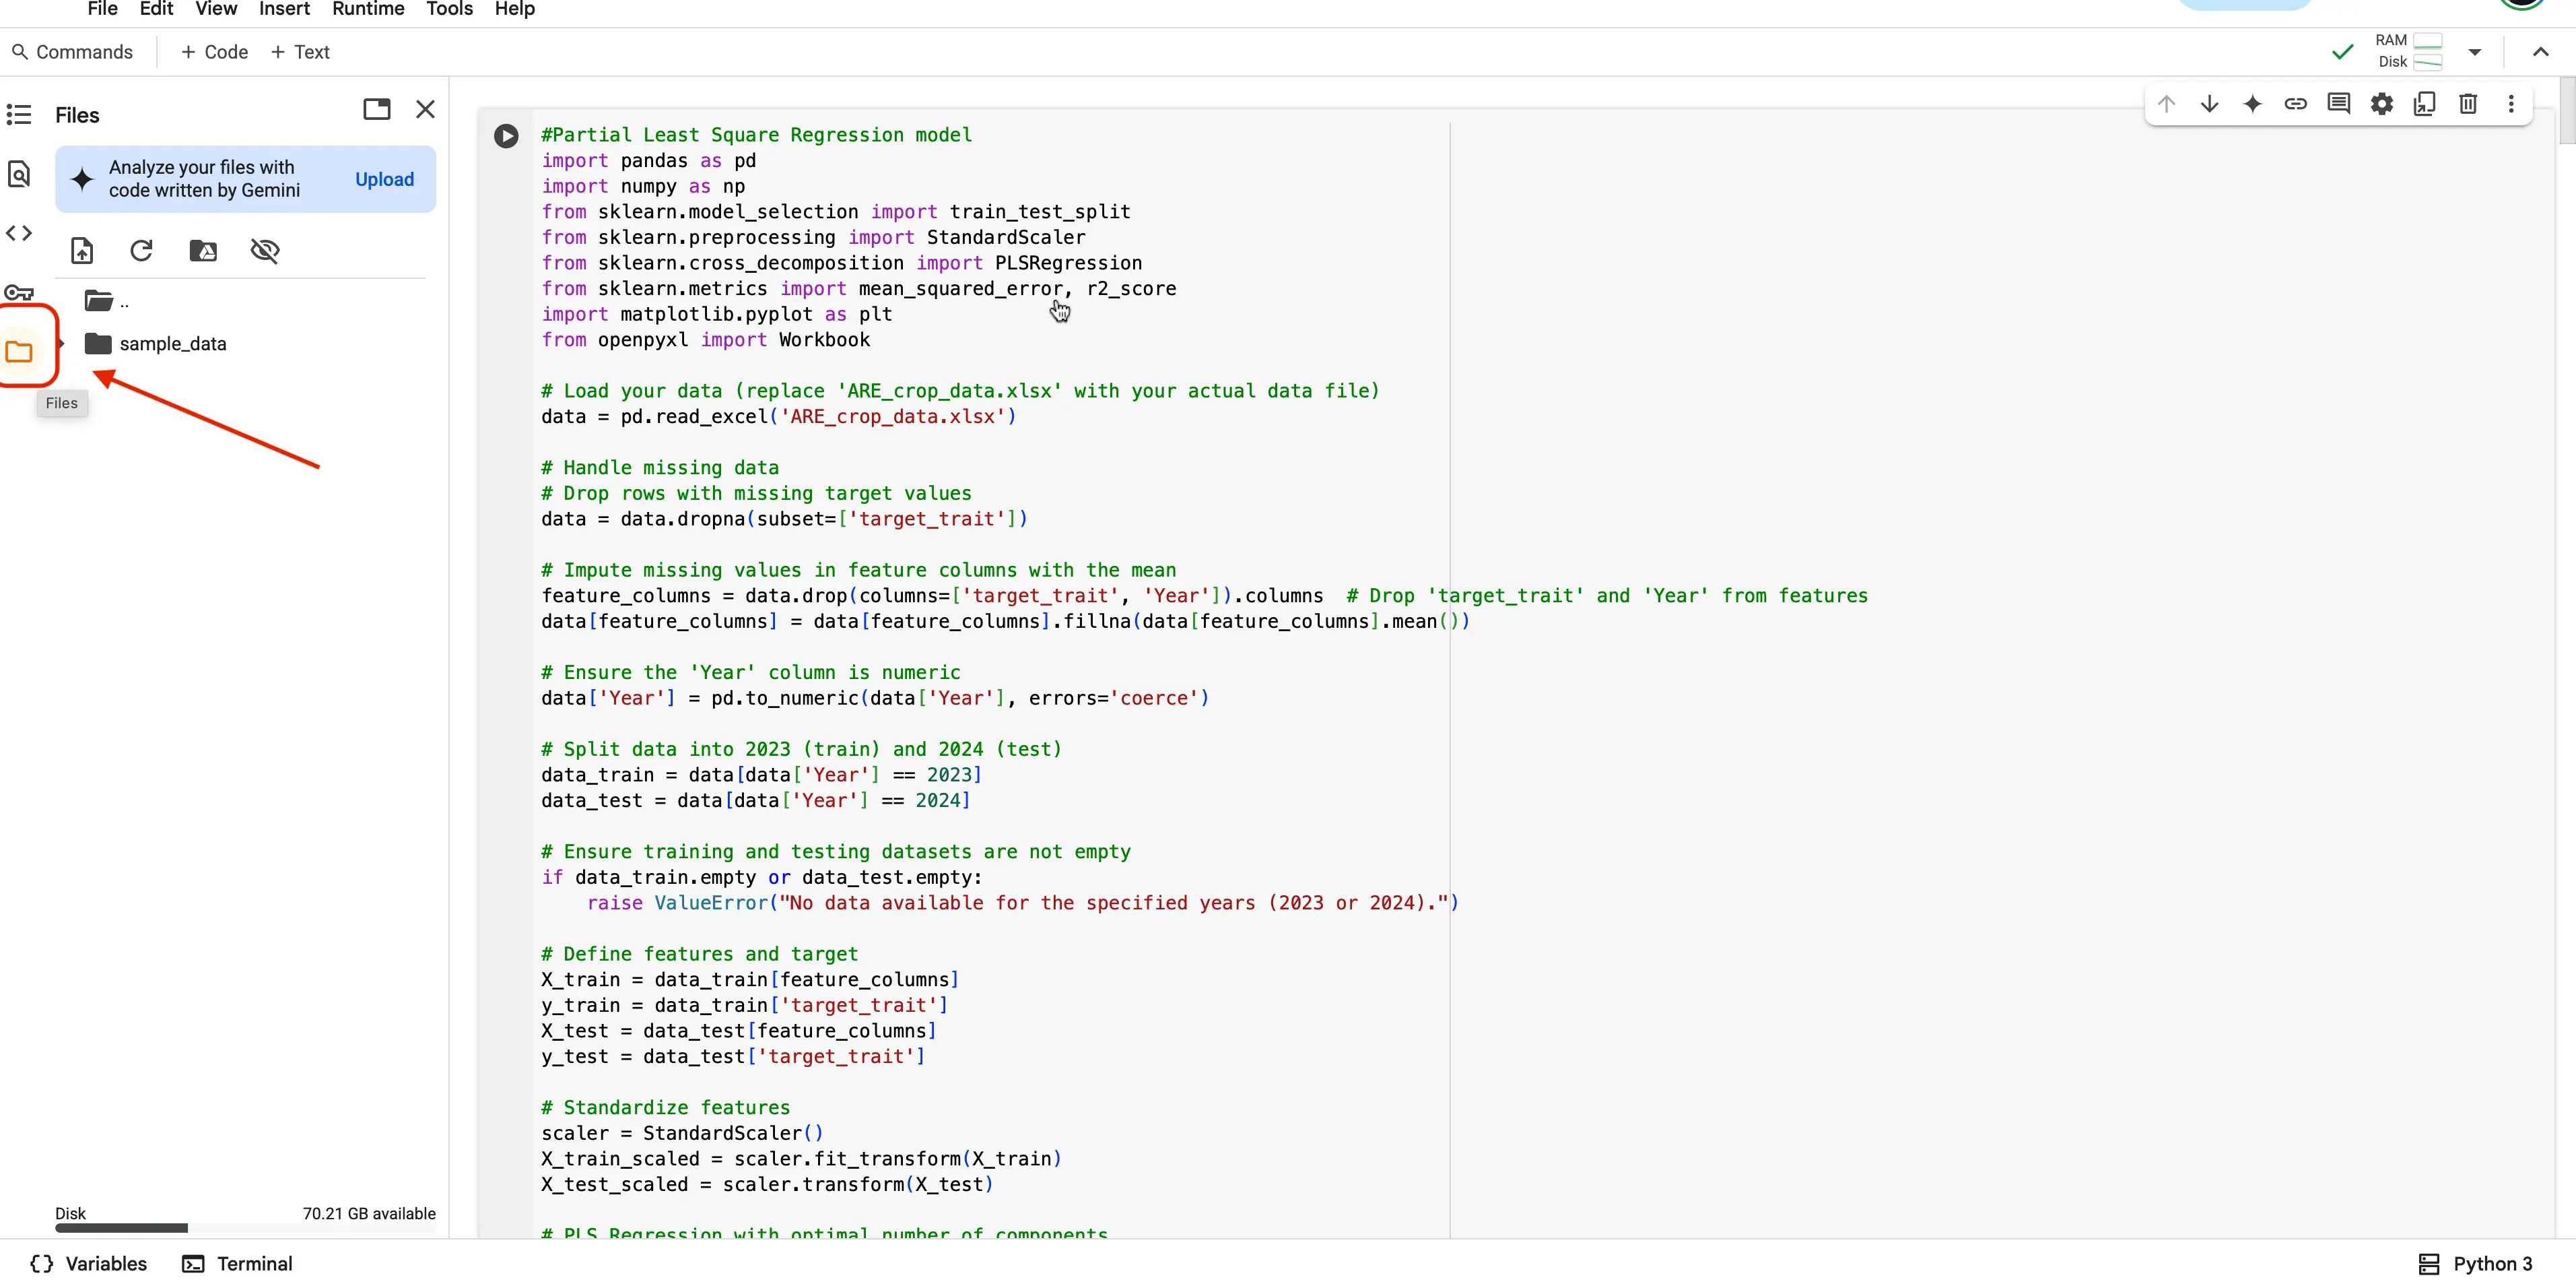Delete the current cell
Viewport: 2576px width, 1288px height.
(x=2467, y=104)
